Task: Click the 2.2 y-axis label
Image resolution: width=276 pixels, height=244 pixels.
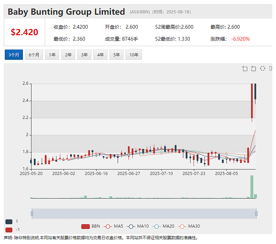Action: (x=26, y=118)
